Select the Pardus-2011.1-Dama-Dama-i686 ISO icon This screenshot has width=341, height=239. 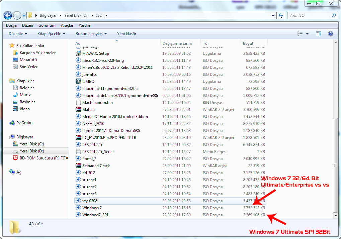(x=78, y=131)
